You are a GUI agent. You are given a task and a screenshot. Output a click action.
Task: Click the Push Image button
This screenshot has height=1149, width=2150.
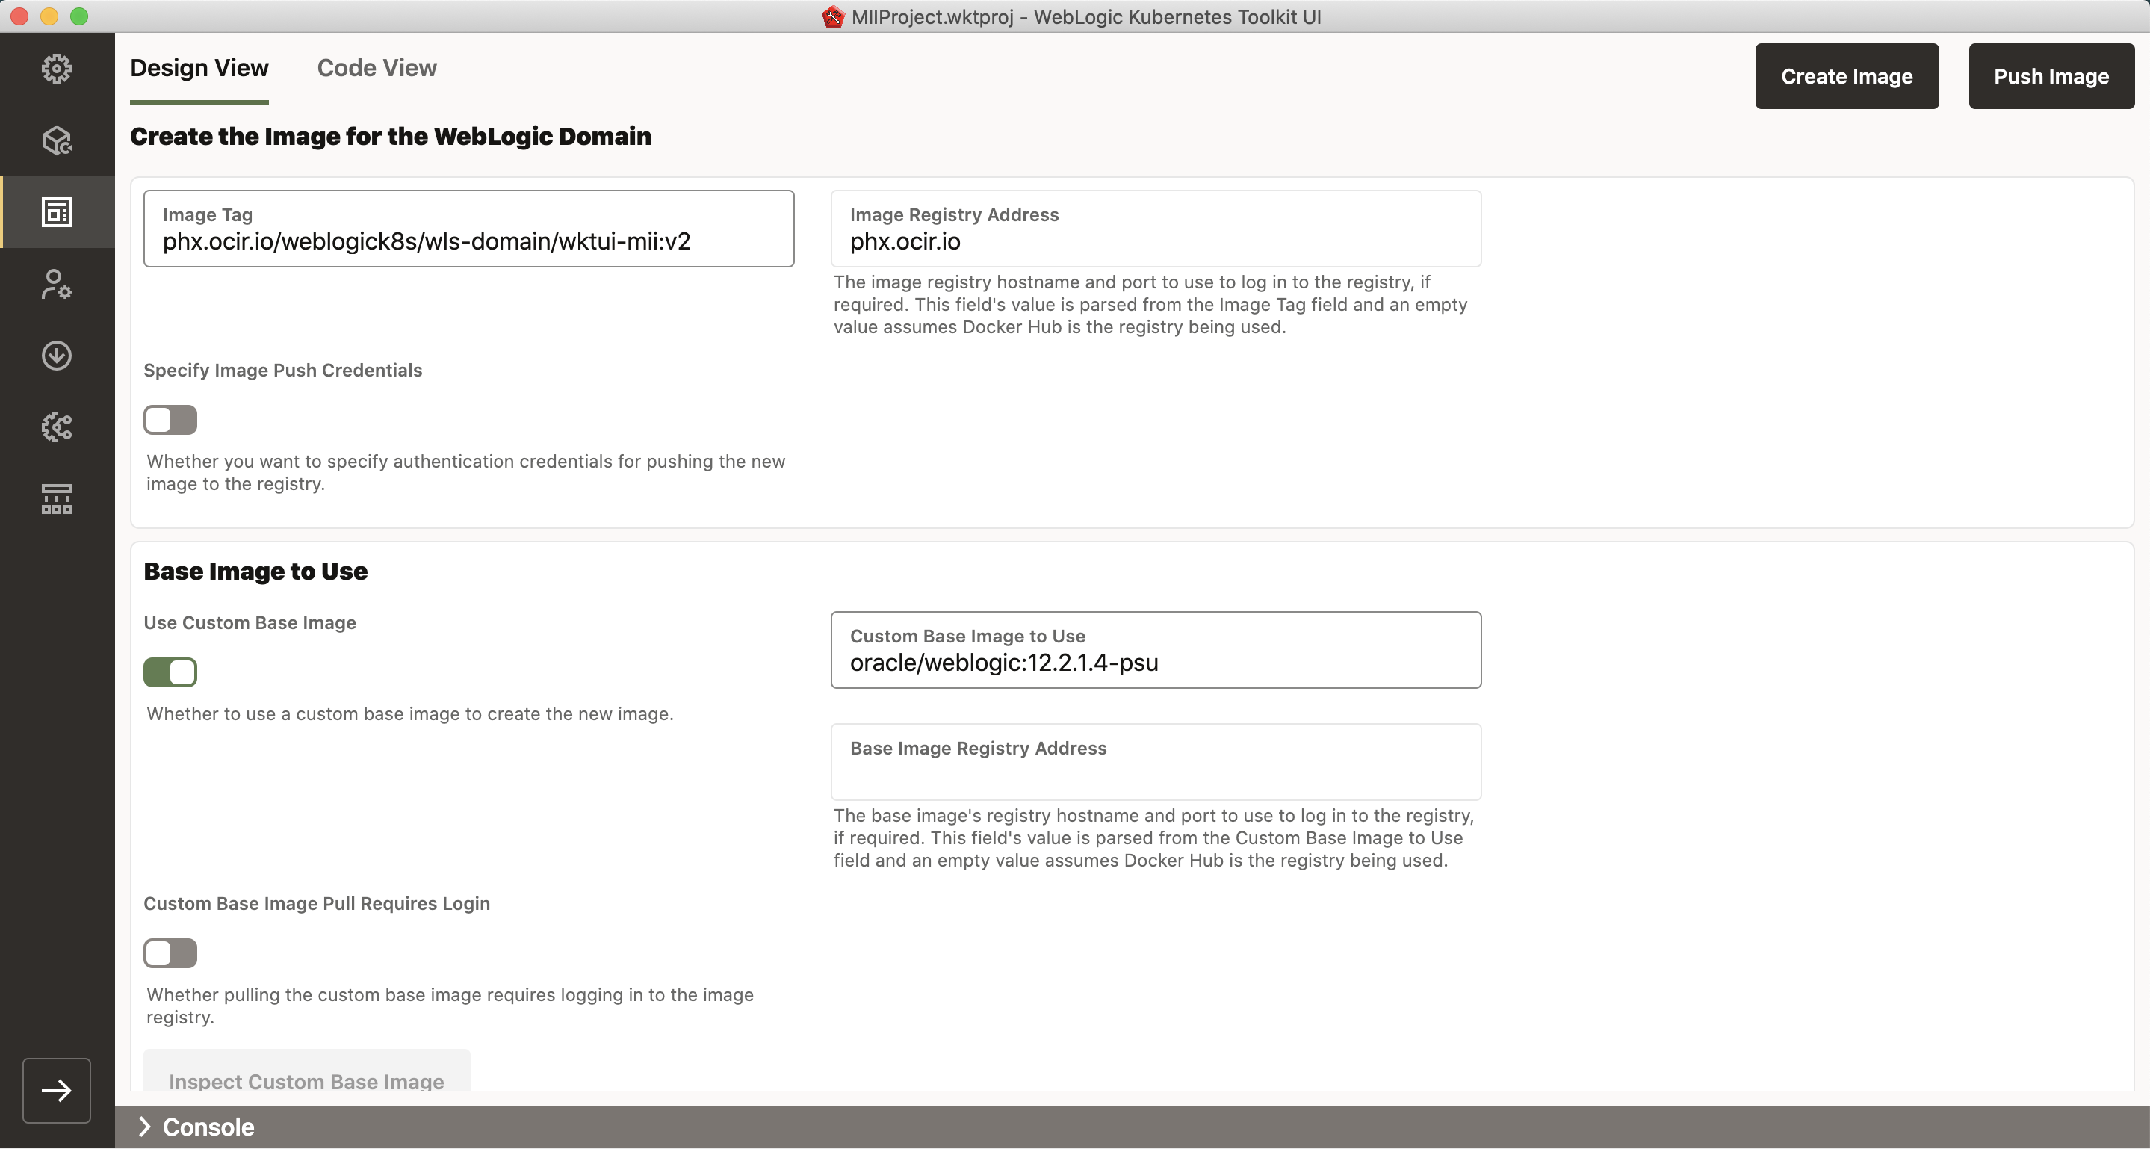coord(2051,76)
